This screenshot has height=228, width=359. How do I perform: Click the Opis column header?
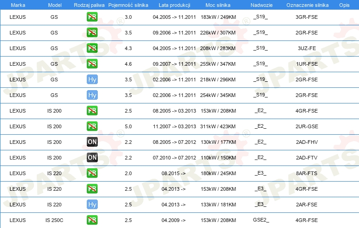coord(344,5)
